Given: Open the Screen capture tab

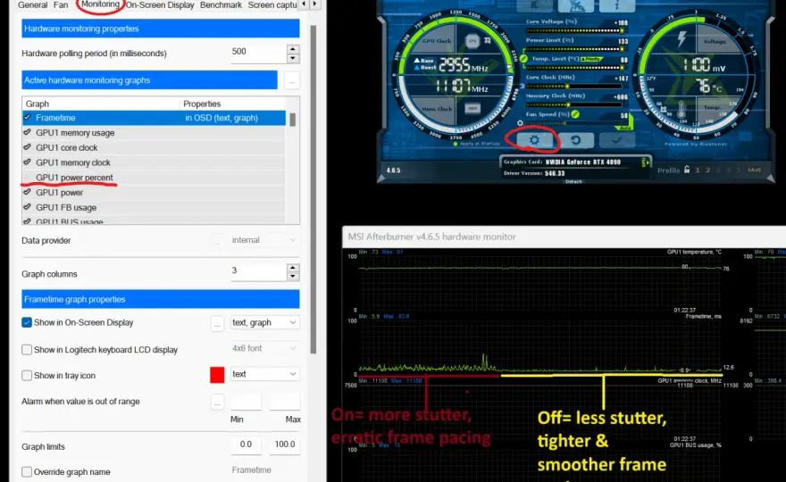Looking at the screenshot, I should [x=272, y=5].
